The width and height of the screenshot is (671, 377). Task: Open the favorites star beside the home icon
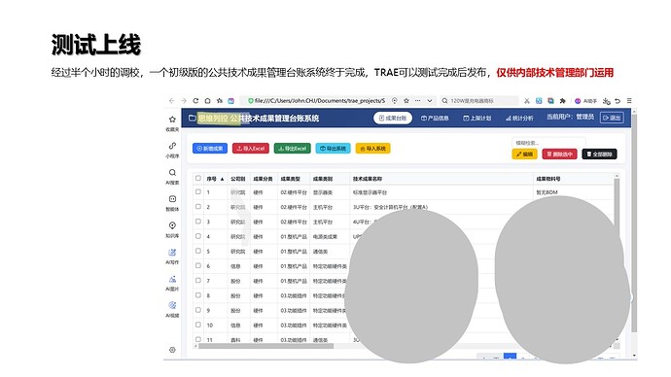pos(220,101)
